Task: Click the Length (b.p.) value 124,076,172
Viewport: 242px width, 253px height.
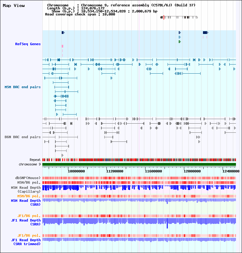Action: pos(93,8)
